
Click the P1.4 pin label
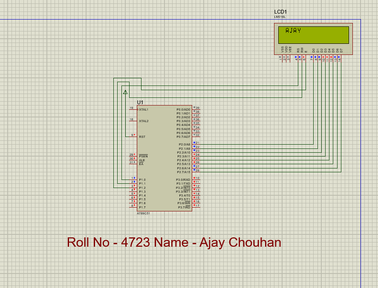[x=142, y=195]
